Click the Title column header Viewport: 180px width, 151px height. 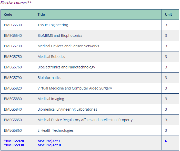click(41, 14)
